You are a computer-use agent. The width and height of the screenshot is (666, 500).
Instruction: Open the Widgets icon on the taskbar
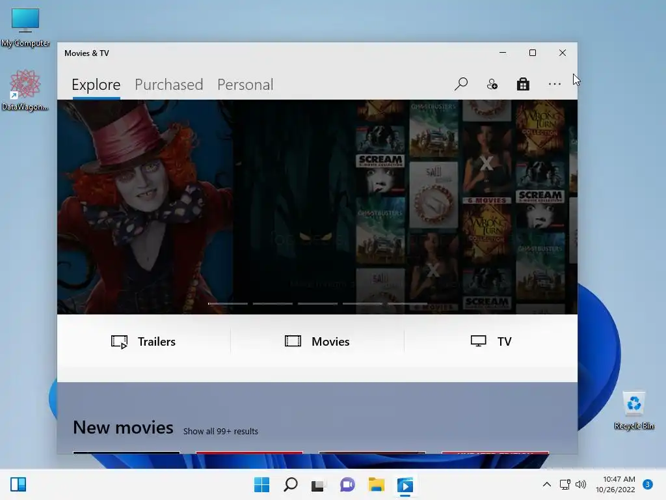point(18,484)
